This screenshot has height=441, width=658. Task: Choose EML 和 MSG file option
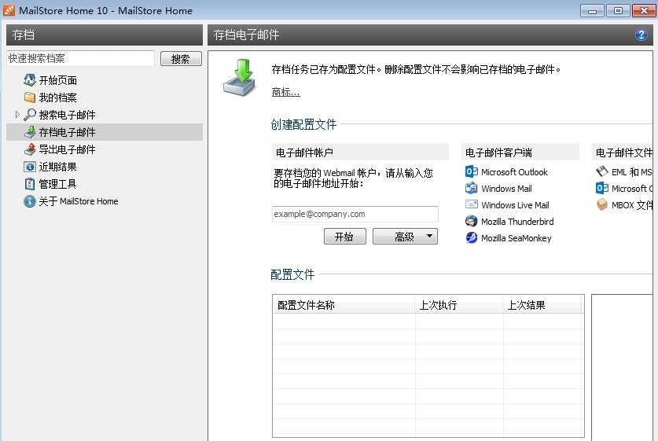[x=631, y=172]
